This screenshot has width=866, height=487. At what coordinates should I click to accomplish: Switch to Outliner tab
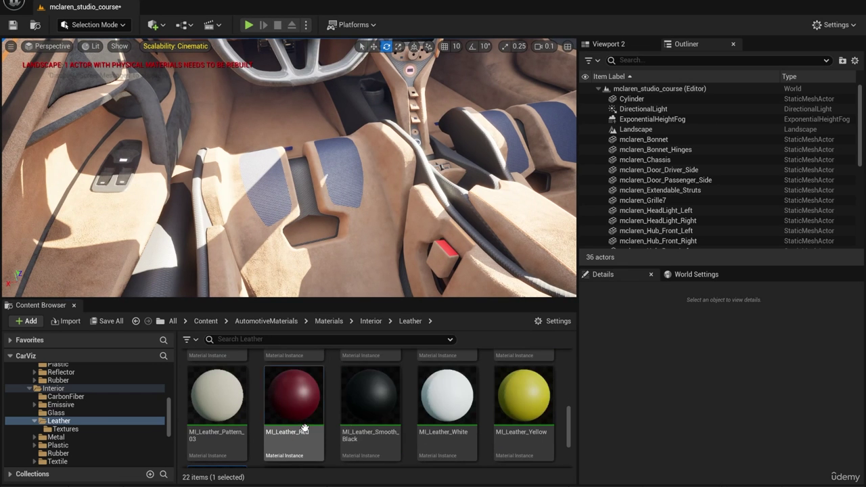(x=686, y=44)
